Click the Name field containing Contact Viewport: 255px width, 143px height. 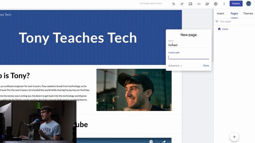coord(188,45)
